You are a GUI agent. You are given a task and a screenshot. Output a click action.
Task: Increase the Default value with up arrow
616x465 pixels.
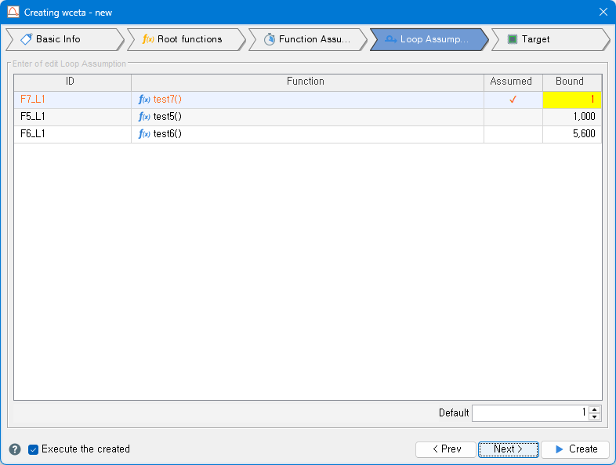(x=595, y=409)
